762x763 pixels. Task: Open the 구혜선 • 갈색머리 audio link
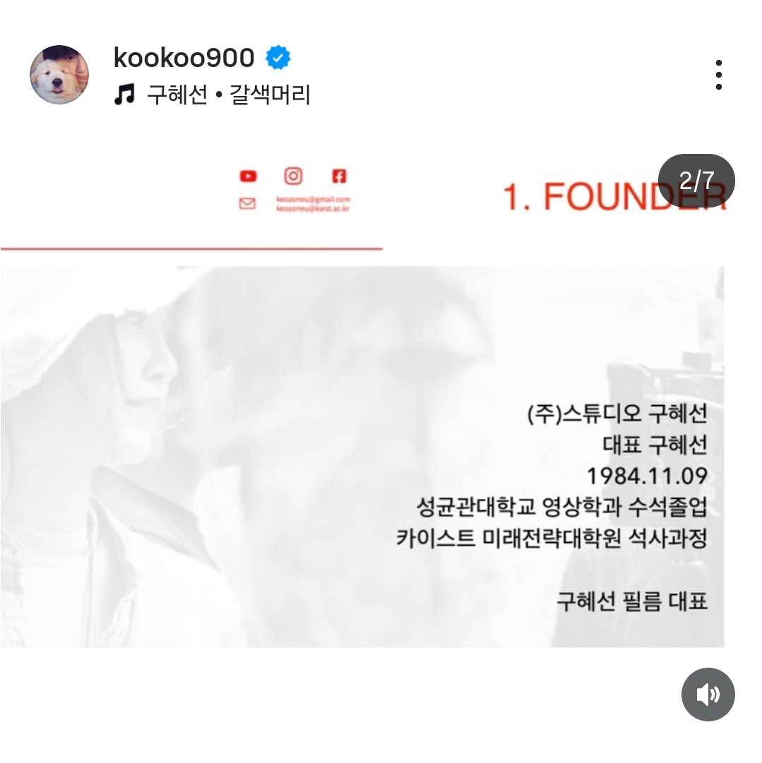point(228,95)
